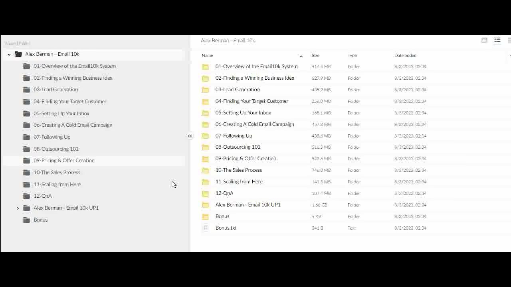
Task: Select Alex Berman - Email 10k UP1 in sidebar
Action: (66, 208)
